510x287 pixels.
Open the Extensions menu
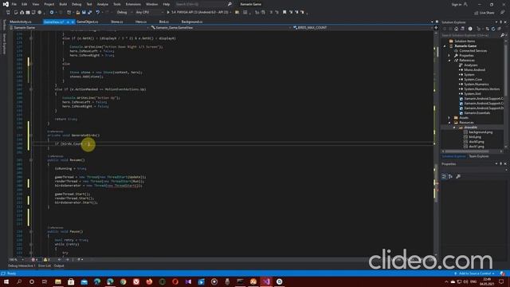[133, 4]
